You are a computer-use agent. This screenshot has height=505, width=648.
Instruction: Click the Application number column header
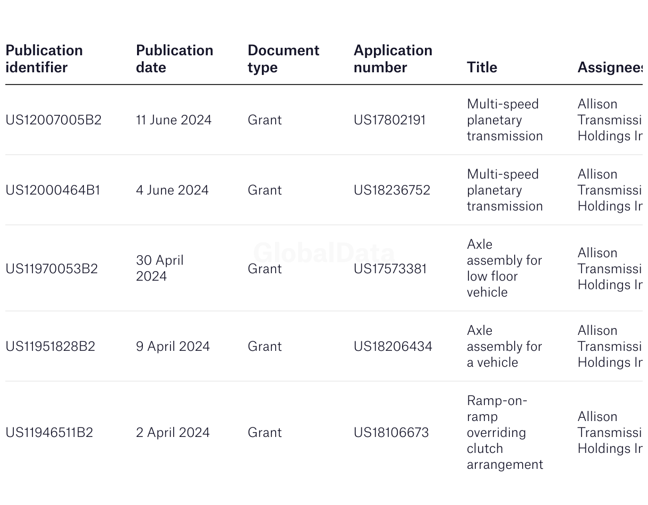pyautogui.click(x=393, y=58)
